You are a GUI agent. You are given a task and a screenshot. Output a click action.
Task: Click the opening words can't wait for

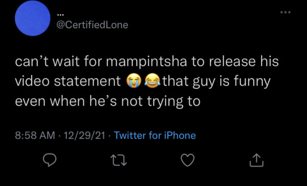coord(59,61)
